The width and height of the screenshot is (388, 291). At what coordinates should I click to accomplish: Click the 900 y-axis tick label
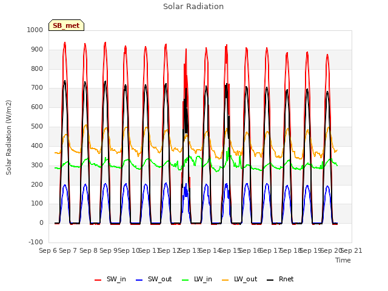(x=37, y=49)
